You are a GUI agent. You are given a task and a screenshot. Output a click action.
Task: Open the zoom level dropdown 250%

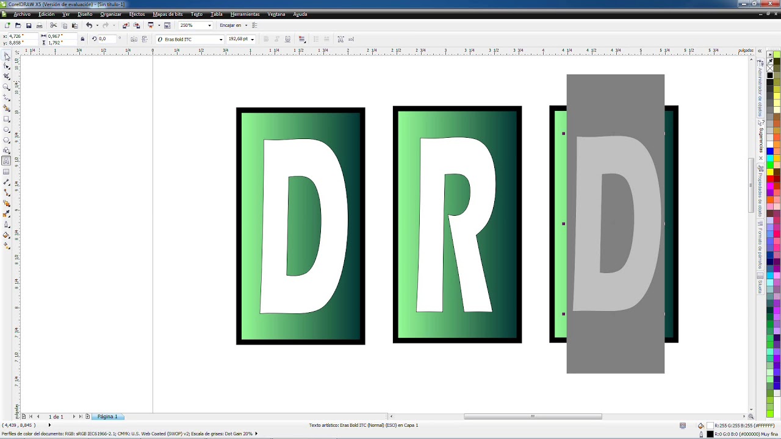[x=209, y=26]
